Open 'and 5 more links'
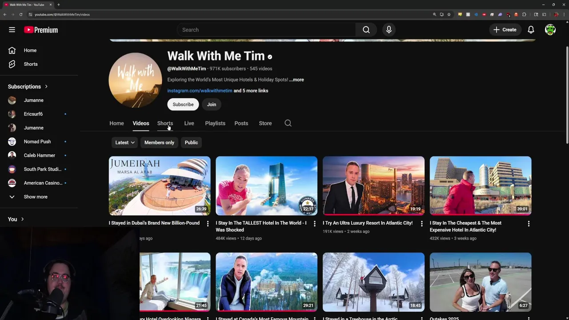This screenshot has height=320, width=569. point(251,91)
